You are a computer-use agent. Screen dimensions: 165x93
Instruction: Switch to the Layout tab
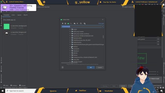click(x=19, y=15)
